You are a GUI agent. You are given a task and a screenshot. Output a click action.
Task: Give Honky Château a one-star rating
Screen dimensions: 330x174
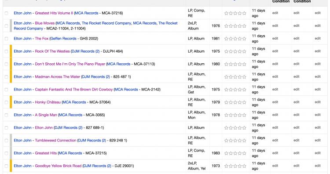pyautogui.click(x=226, y=102)
